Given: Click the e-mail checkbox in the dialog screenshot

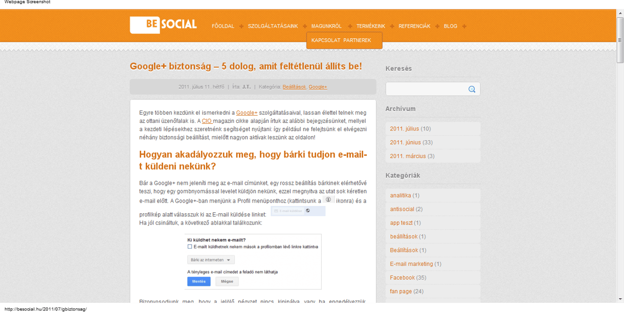Looking at the screenshot, I should tap(190, 247).
